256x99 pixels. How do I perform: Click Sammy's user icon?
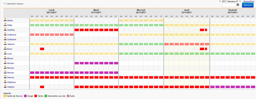click(5, 77)
